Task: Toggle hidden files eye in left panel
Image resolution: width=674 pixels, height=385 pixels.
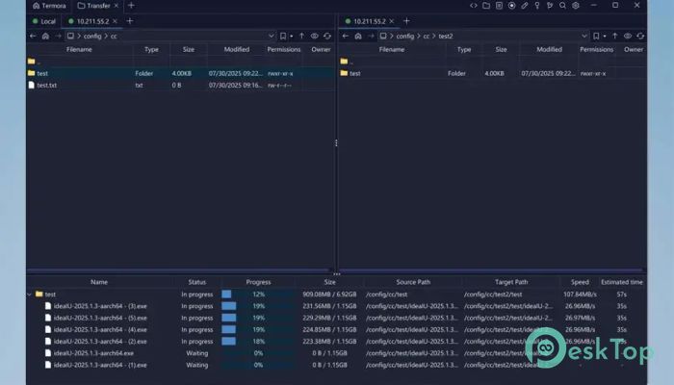Action: click(315, 37)
